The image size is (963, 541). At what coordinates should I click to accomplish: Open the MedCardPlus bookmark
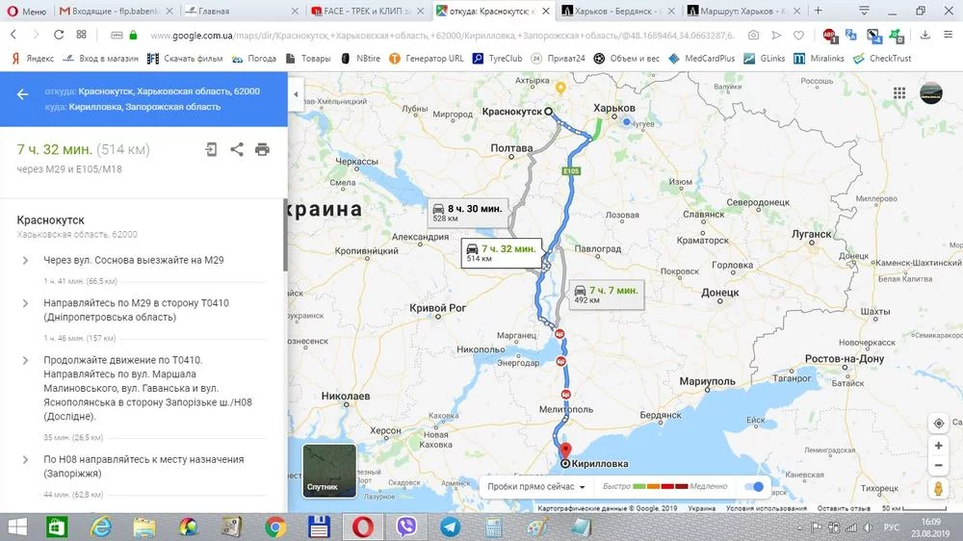point(701,59)
